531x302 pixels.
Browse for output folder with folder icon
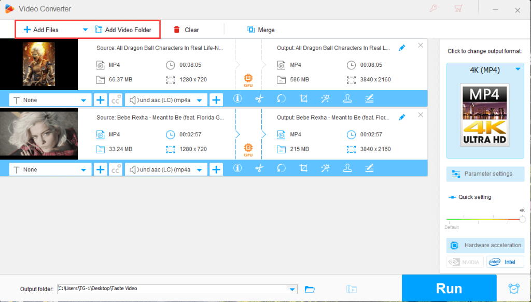point(310,289)
